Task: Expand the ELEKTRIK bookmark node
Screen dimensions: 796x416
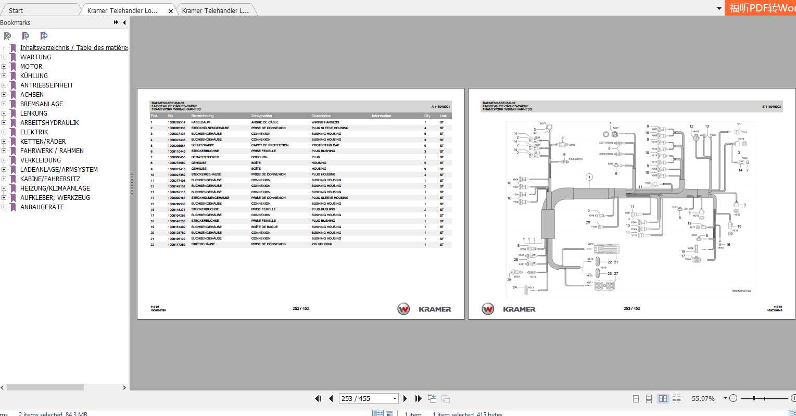Action: (x=4, y=132)
